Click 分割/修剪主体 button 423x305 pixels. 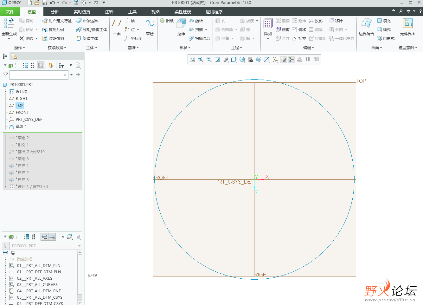pyautogui.click(x=92, y=29)
